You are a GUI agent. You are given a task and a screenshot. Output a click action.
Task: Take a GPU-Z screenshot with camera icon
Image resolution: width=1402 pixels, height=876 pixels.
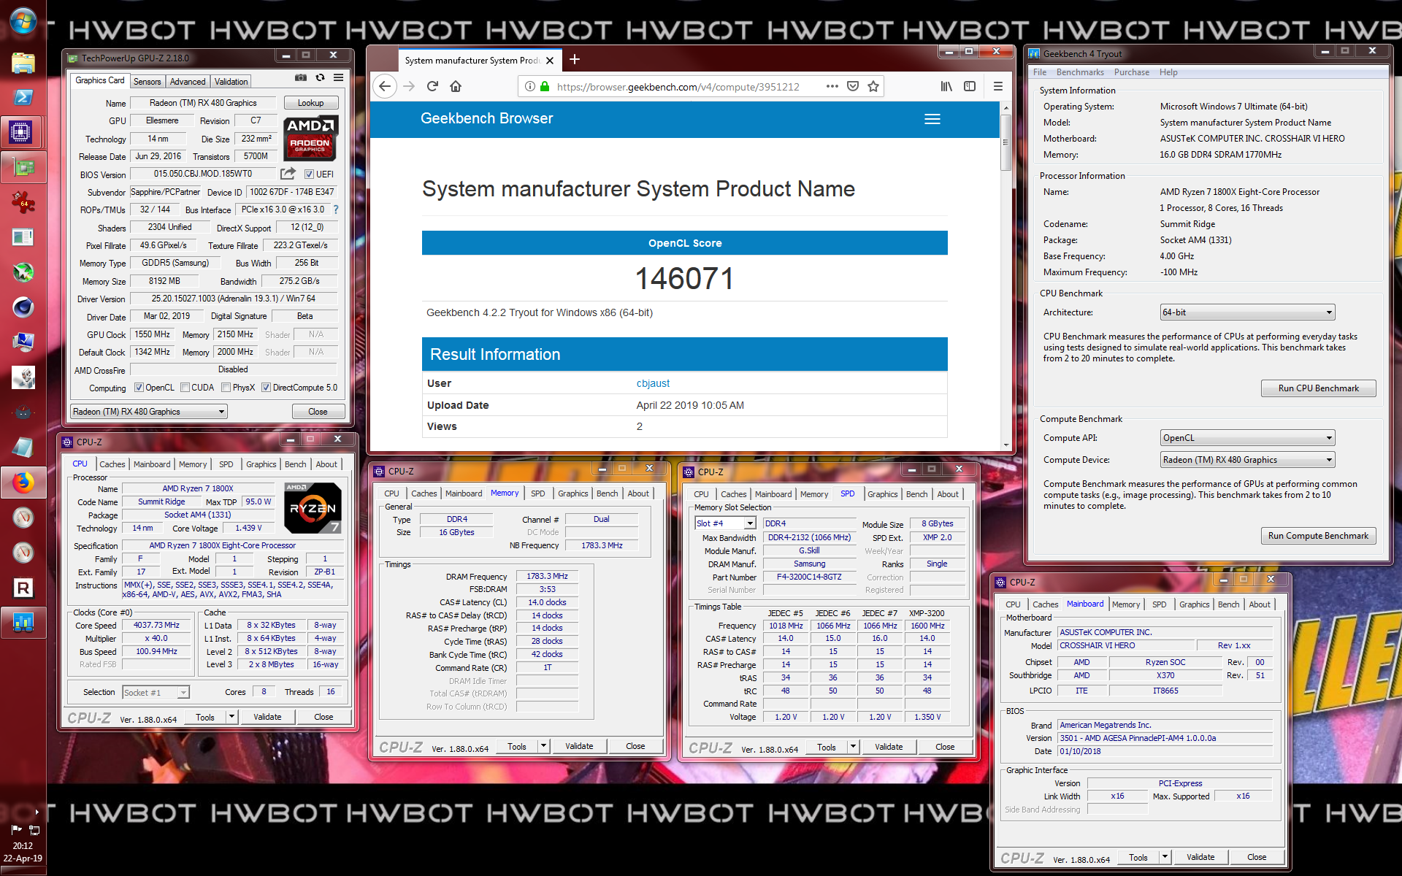pos(300,77)
